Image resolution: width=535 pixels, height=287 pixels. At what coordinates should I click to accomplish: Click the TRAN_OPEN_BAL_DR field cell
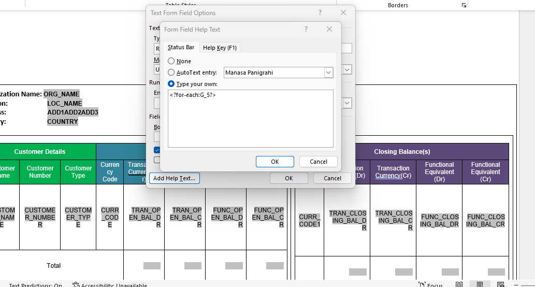coord(144,217)
